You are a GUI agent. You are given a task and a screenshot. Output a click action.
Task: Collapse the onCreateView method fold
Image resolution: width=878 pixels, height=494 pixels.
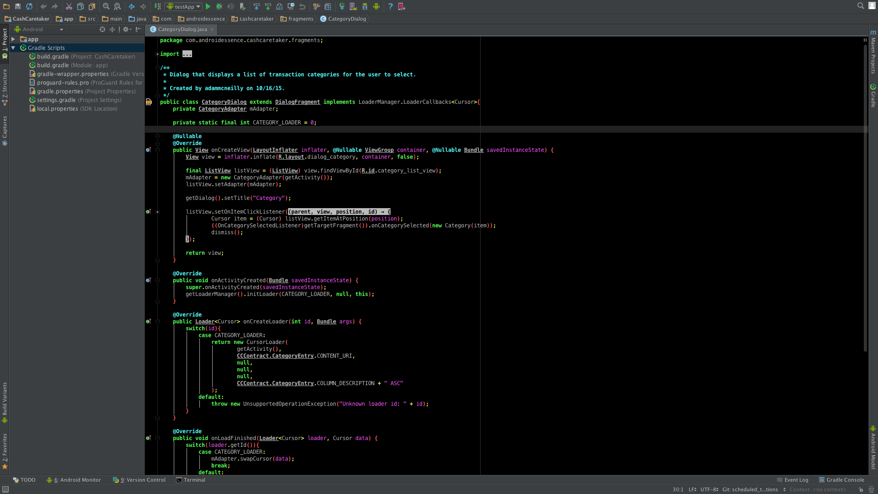point(157,150)
